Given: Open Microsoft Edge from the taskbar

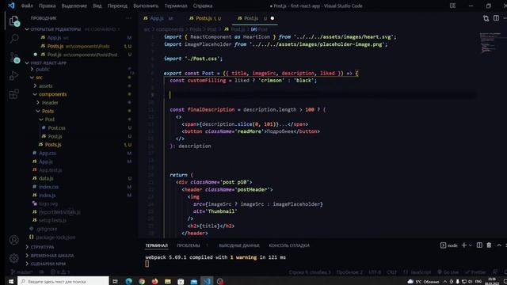Looking at the screenshot, I should 128,281.
